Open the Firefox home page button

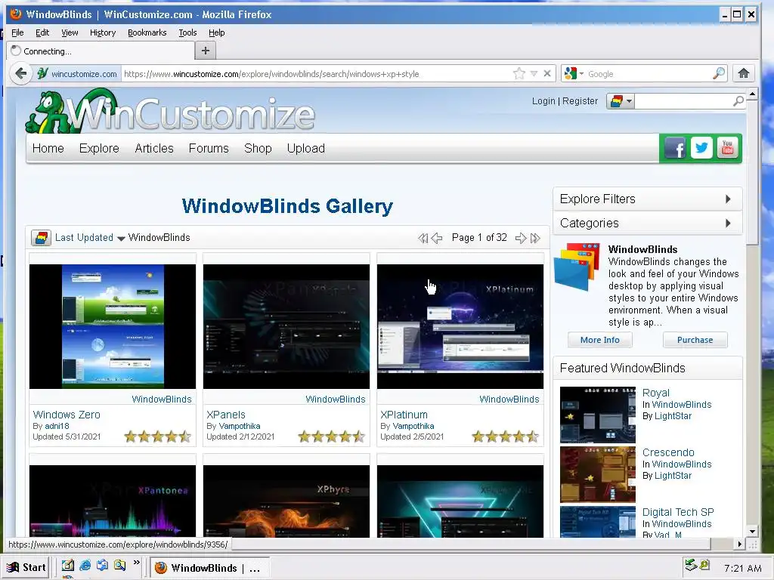click(x=744, y=73)
